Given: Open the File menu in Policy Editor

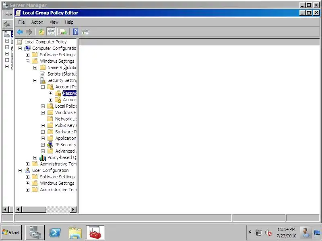Looking at the screenshot, I should [21, 22].
